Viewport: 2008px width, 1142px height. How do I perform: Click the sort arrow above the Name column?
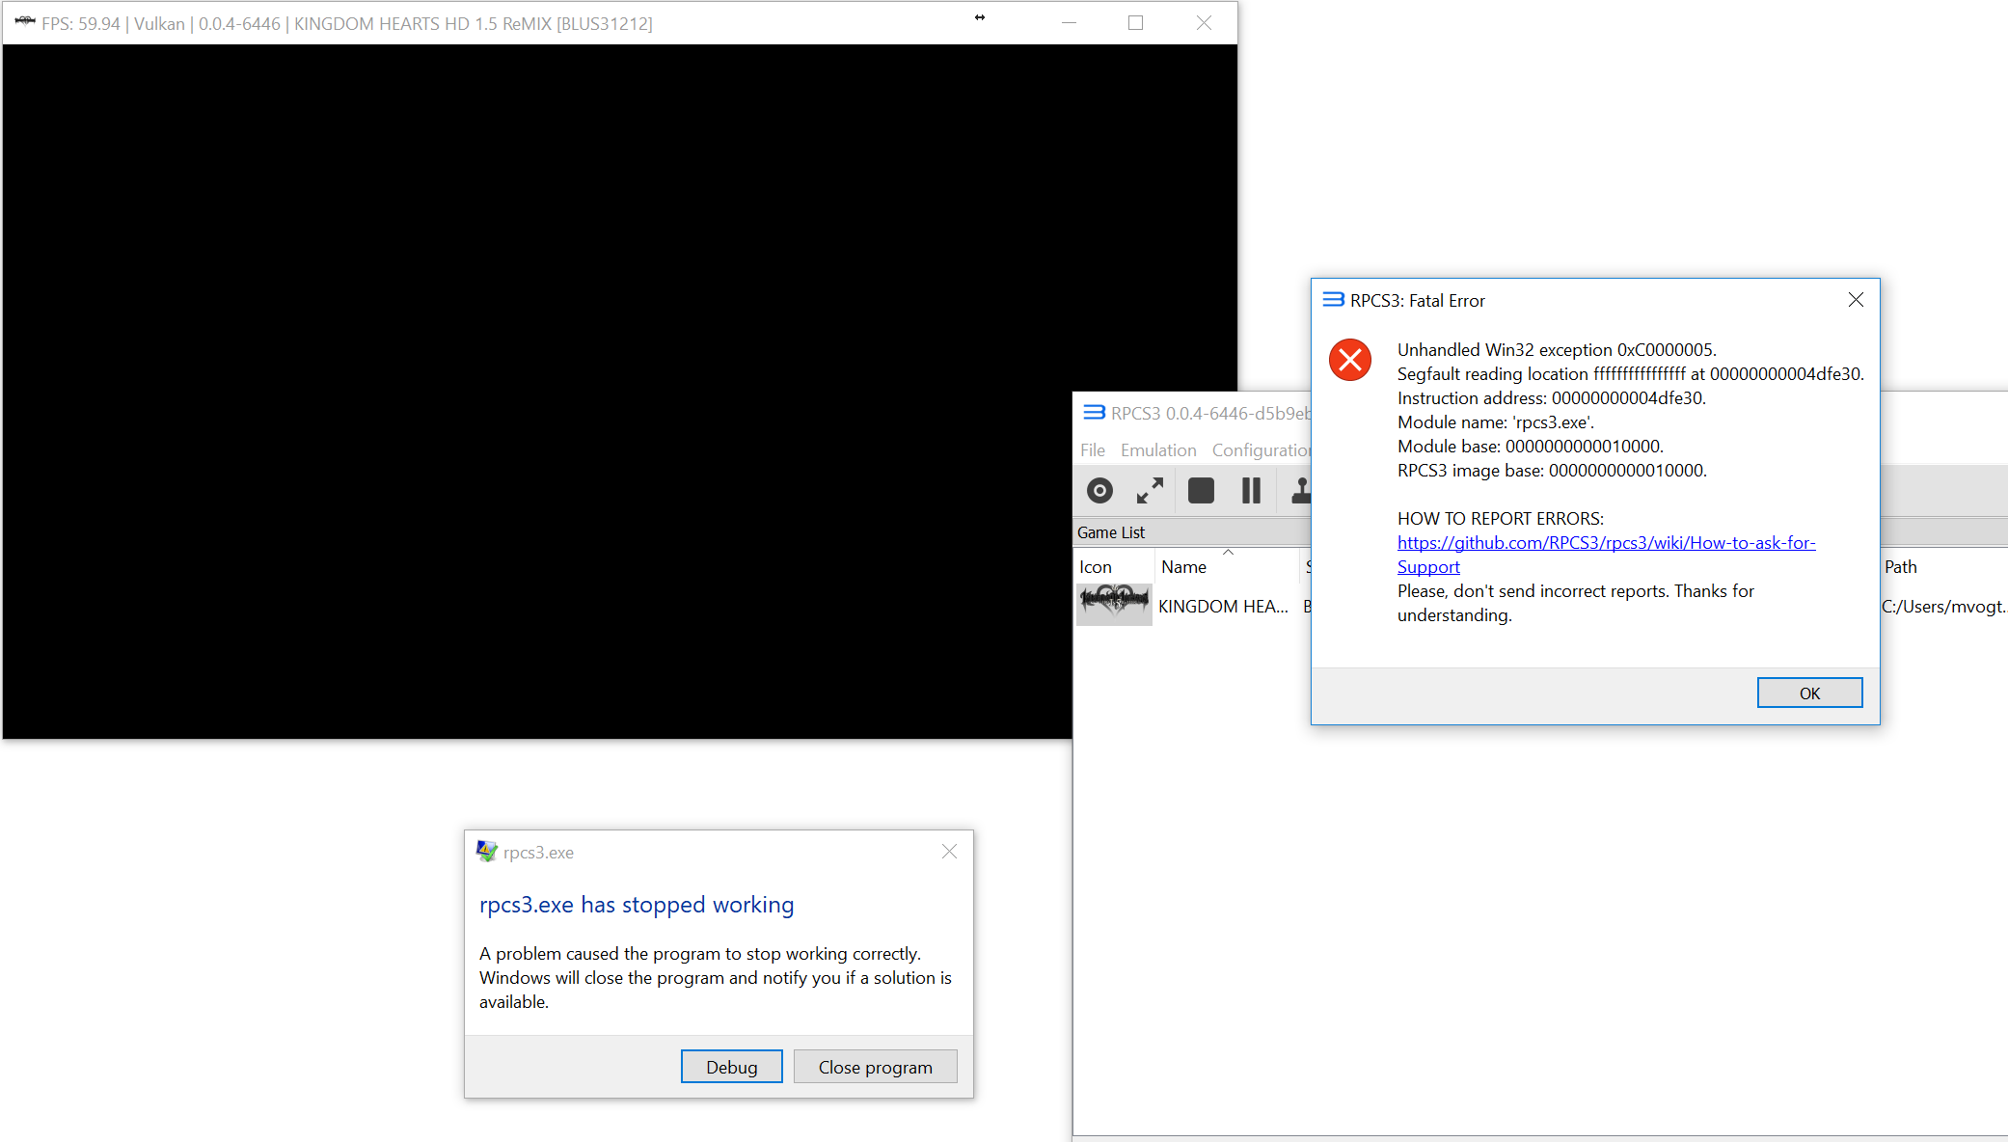[1228, 552]
